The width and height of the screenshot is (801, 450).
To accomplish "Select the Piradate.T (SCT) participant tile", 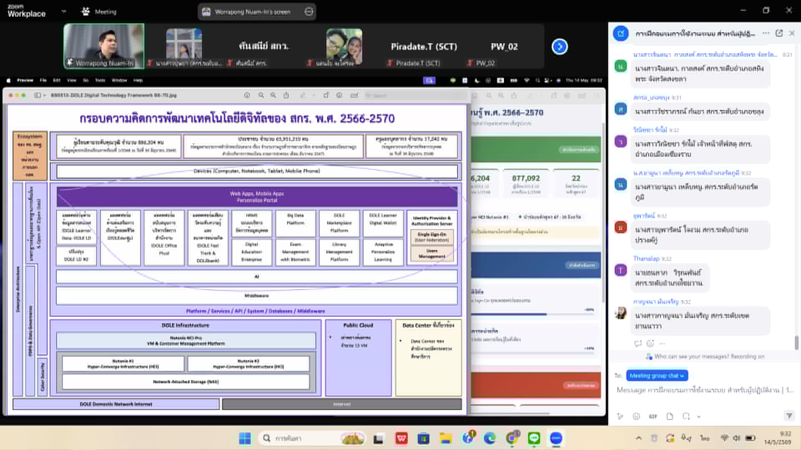I will pos(423,46).
